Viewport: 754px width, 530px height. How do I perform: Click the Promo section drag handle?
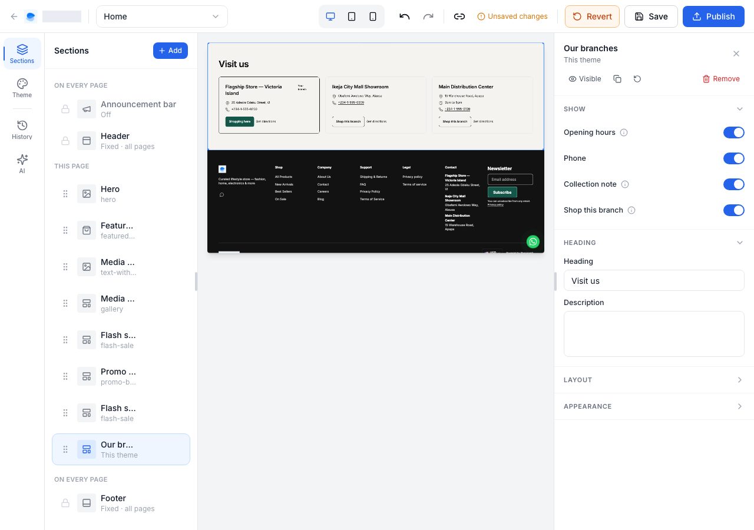coord(65,376)
